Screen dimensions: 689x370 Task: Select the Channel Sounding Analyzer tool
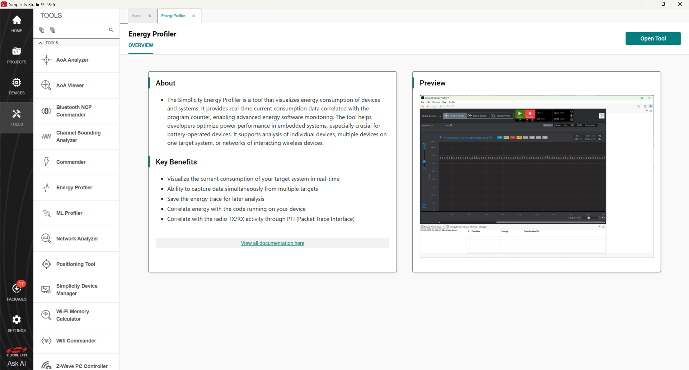click(x=76, y=136)
